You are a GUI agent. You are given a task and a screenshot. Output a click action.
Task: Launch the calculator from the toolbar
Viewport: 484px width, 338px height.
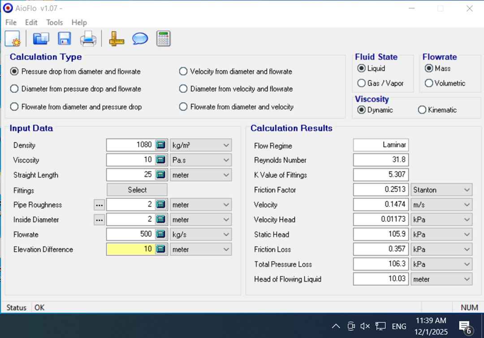coord(163,39)
